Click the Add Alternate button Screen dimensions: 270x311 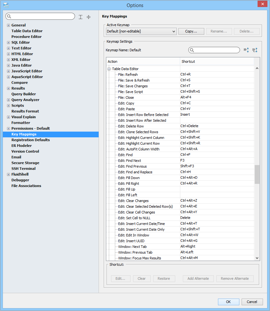[x=198, y=279]
